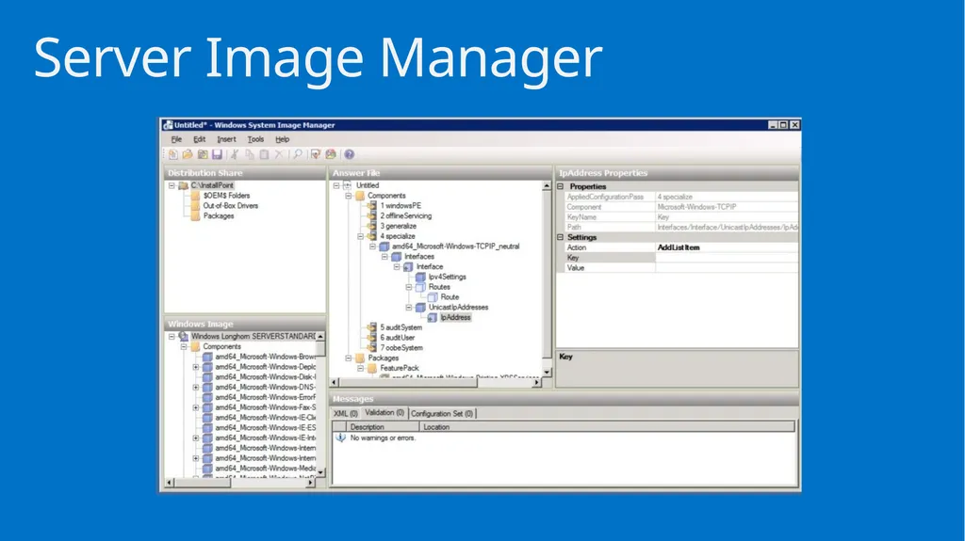Open the Insert menu
Screen dimensions: 965x541
[226, 139]
